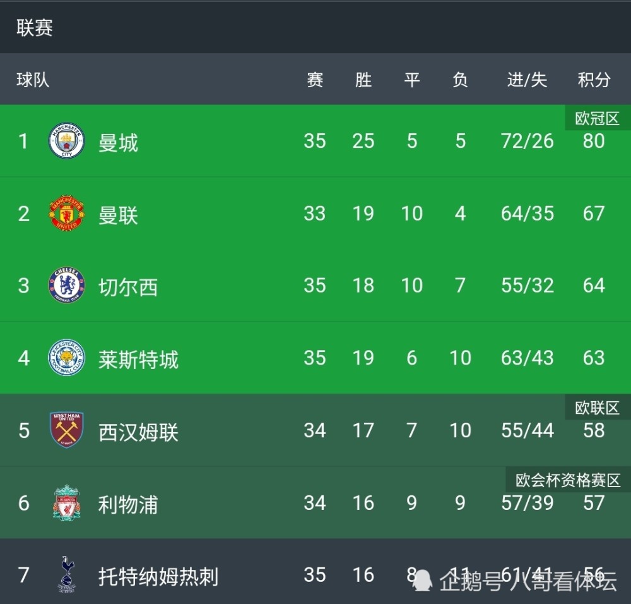
Task: Sort table by 积分 column header
Action: (x=594, y=80)
